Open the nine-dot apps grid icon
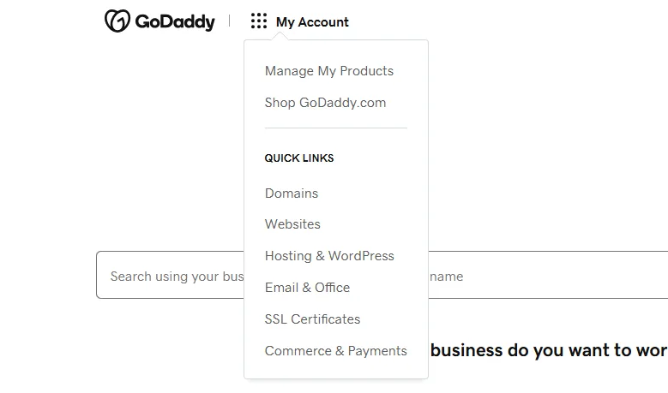 [259, 21]
